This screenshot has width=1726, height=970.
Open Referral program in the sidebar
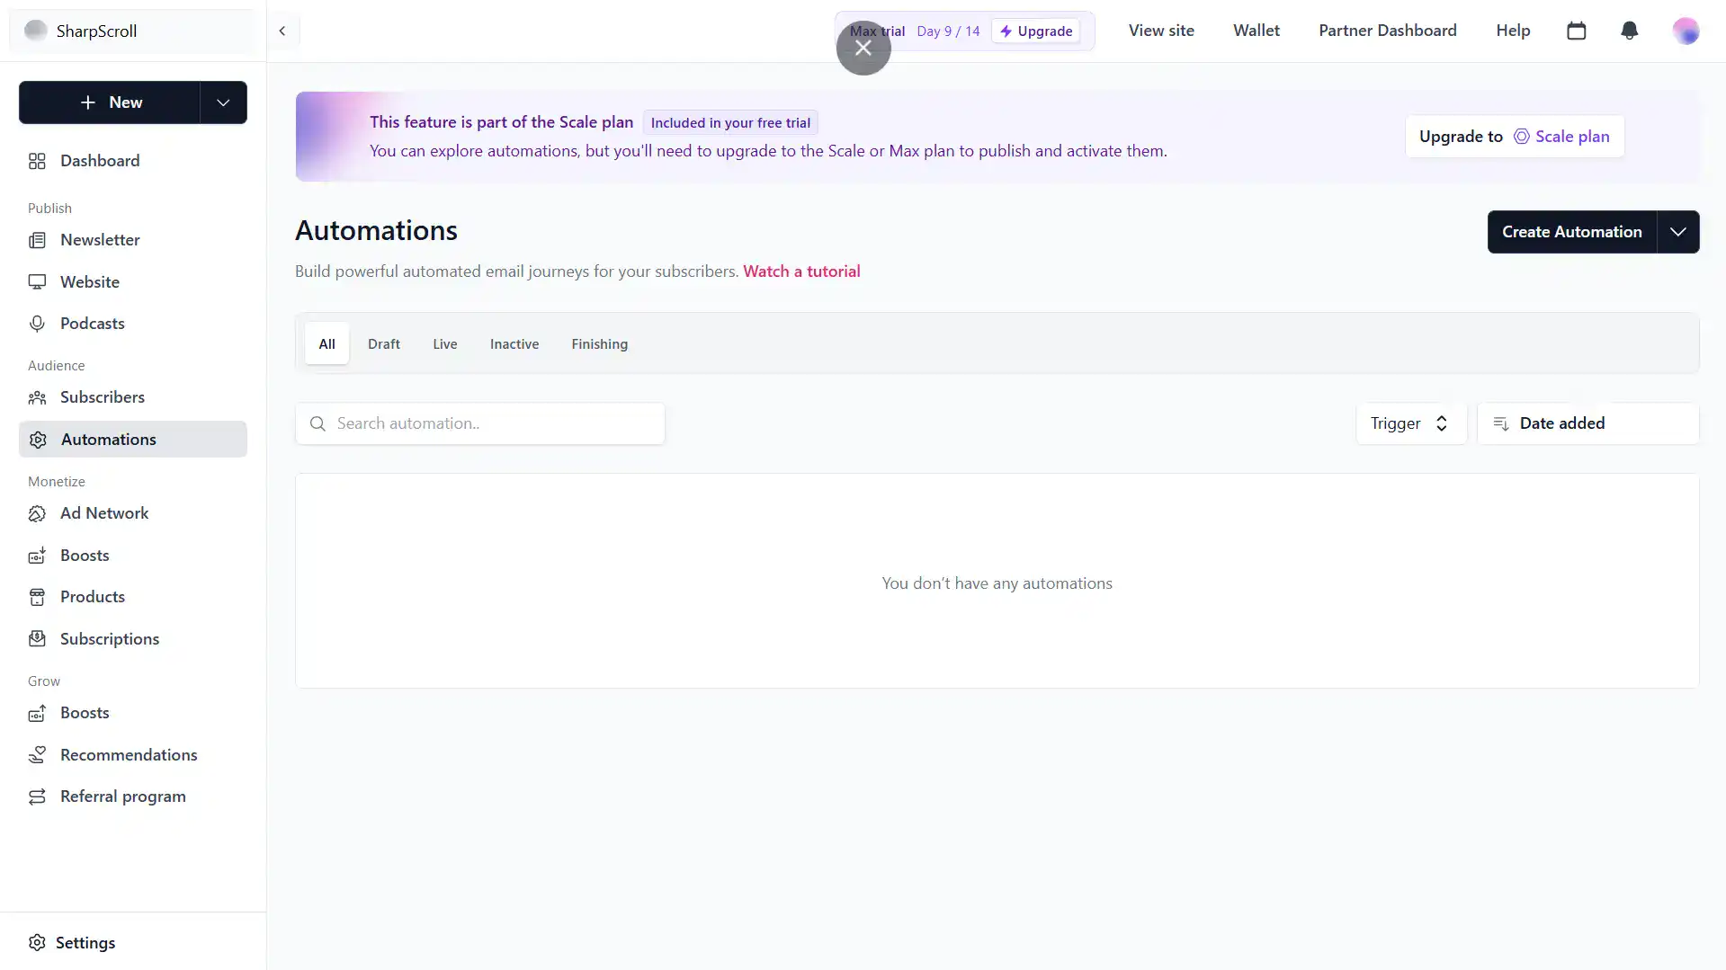click(x=133, y=796)
